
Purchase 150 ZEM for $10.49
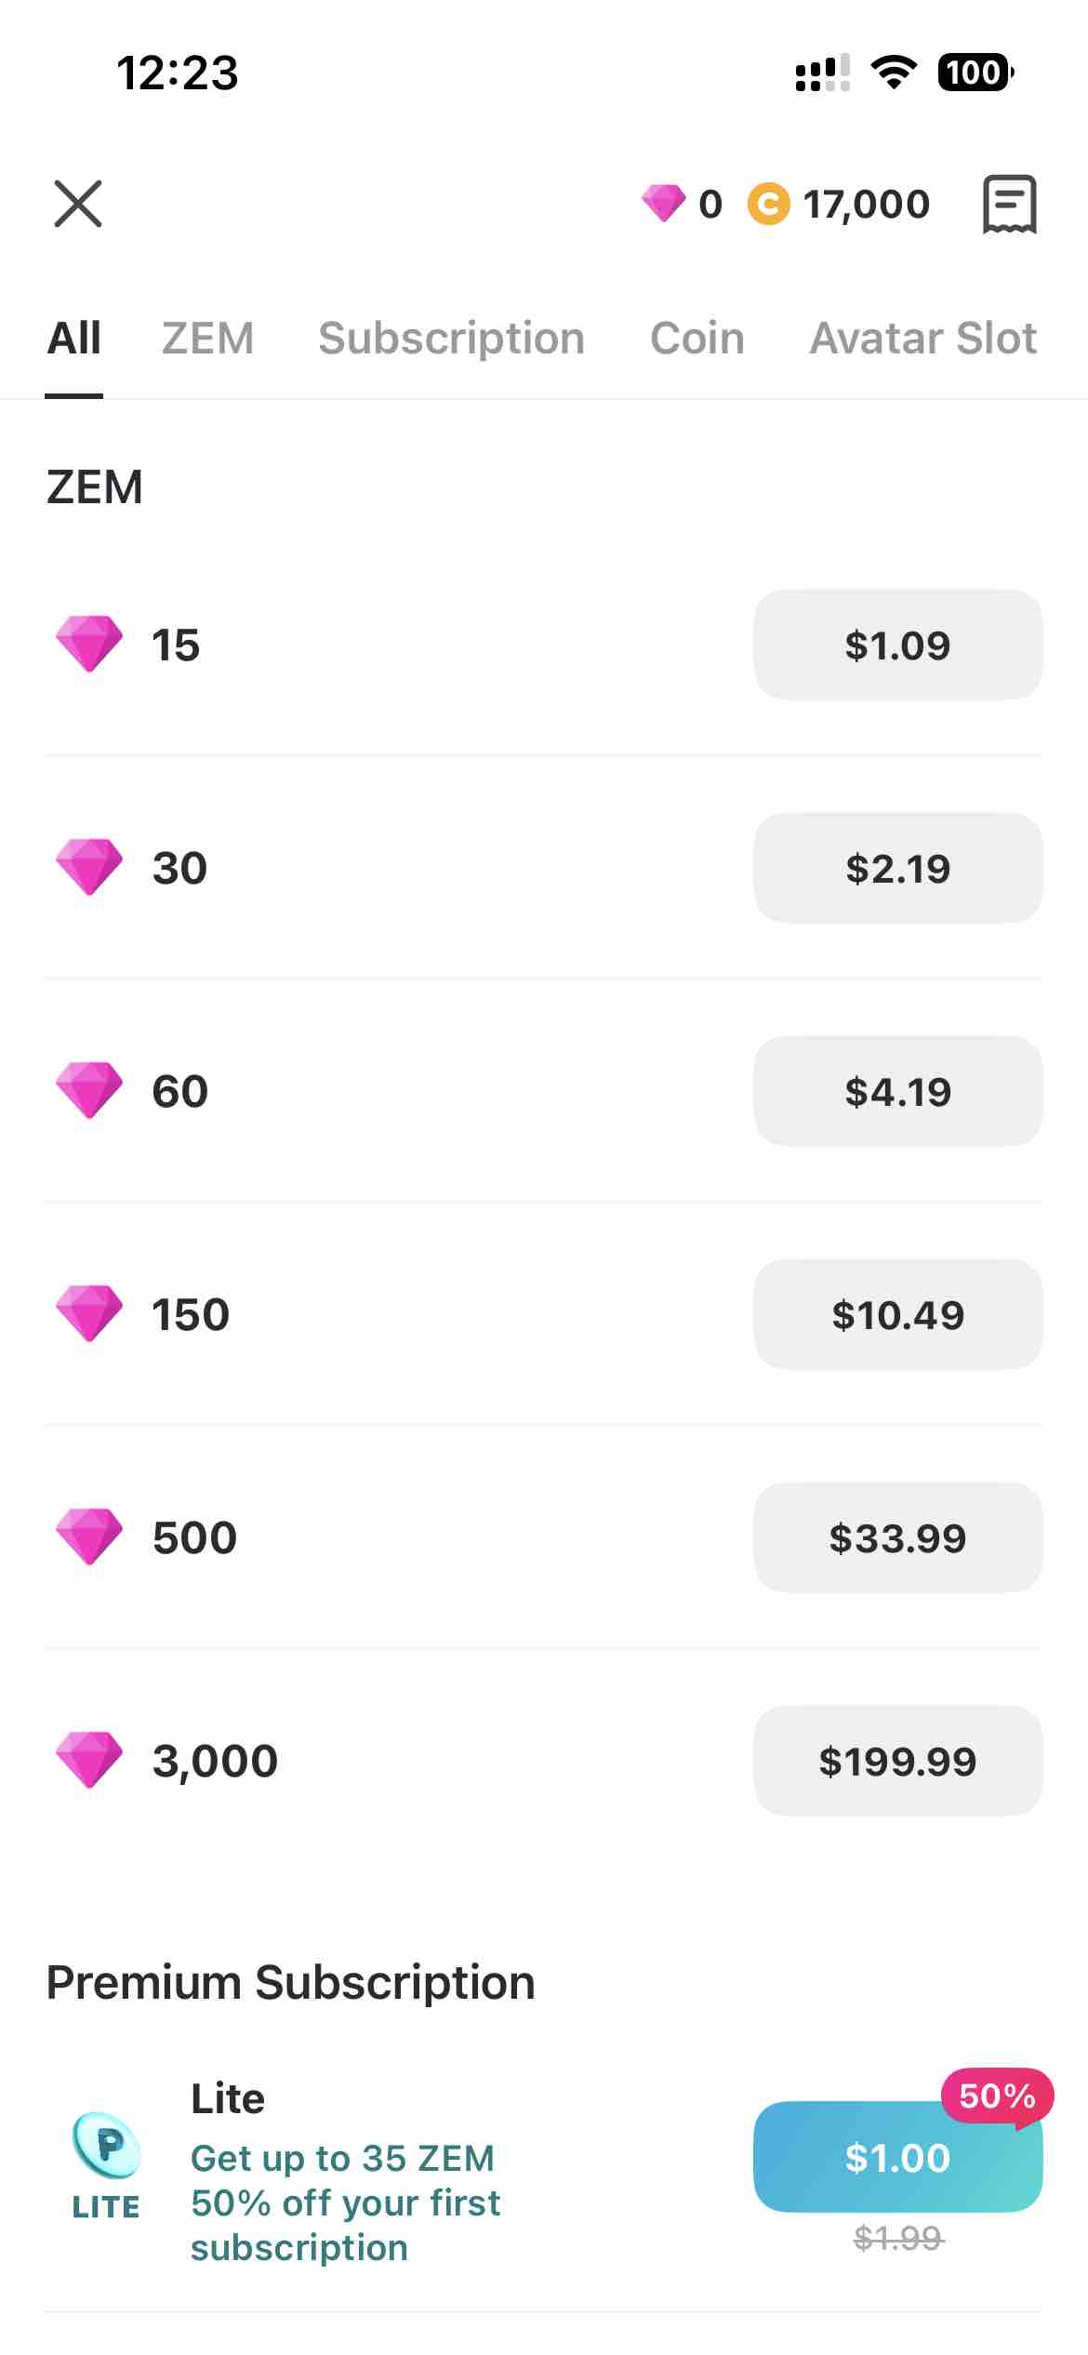(x=897, y=1314)
